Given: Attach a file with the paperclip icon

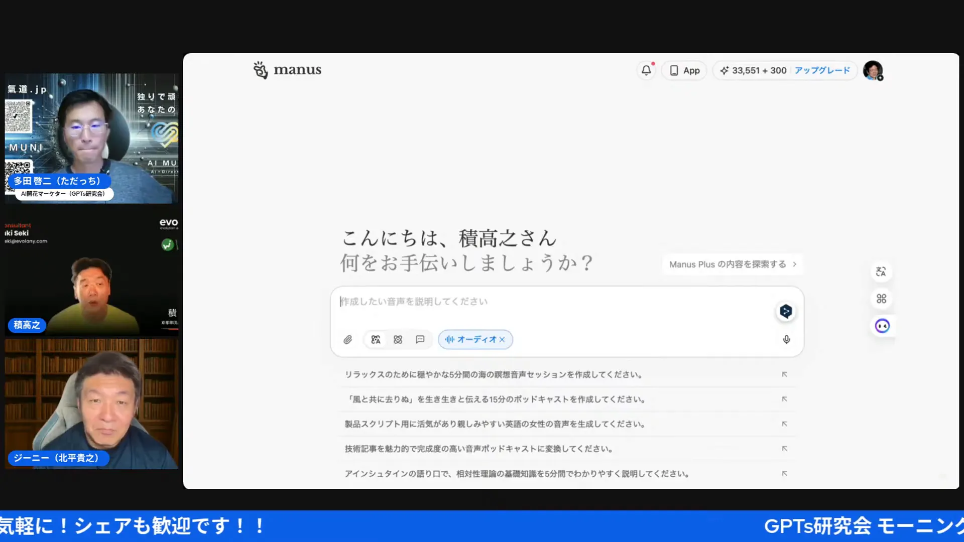Looking at the screenshot, I should coord(348,340).
